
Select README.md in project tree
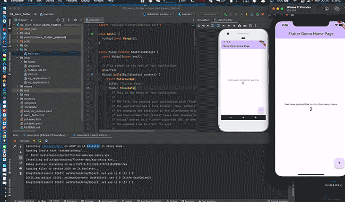pos(30,127)
